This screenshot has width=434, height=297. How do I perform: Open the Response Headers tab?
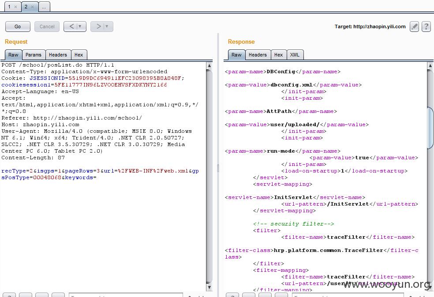(258, 55)
